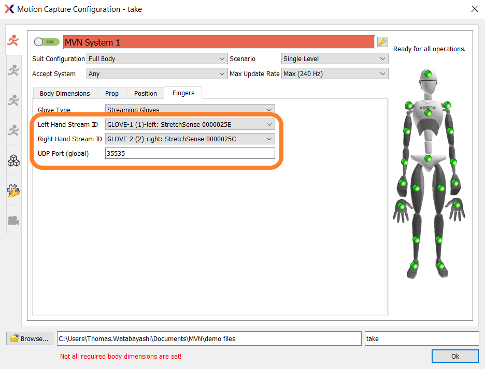485x369 pixels.
Task: Switch to the Position tab
Action: (145, 93)
